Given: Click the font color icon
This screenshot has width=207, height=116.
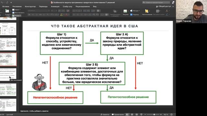Looking at the screenshot, I should coord(66,15).
